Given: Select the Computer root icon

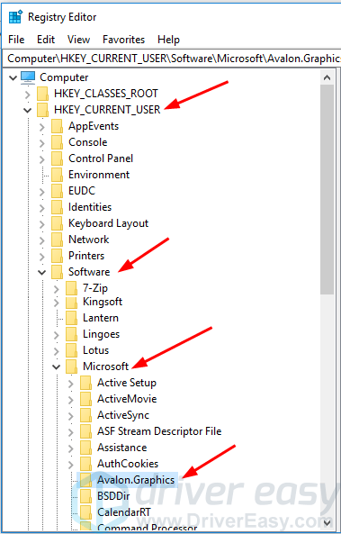Looking at the screenshot, I should (28, 77).
